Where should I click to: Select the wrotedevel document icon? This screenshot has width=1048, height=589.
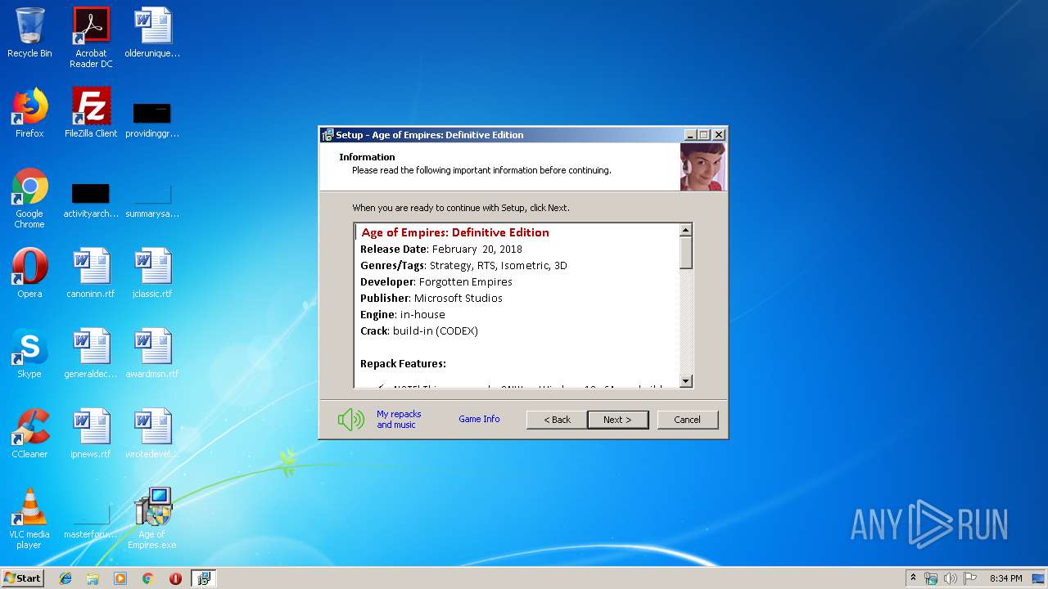(x=152, y=434)
